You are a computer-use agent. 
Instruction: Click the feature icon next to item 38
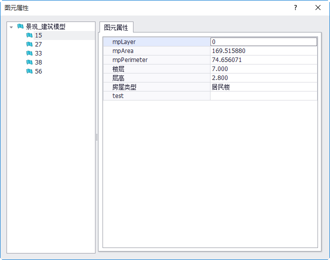click(x=29, y=62)
